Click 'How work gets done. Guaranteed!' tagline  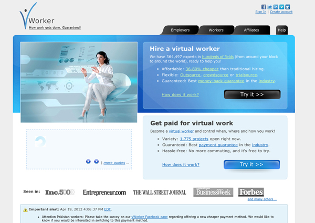tap(55, 27)
